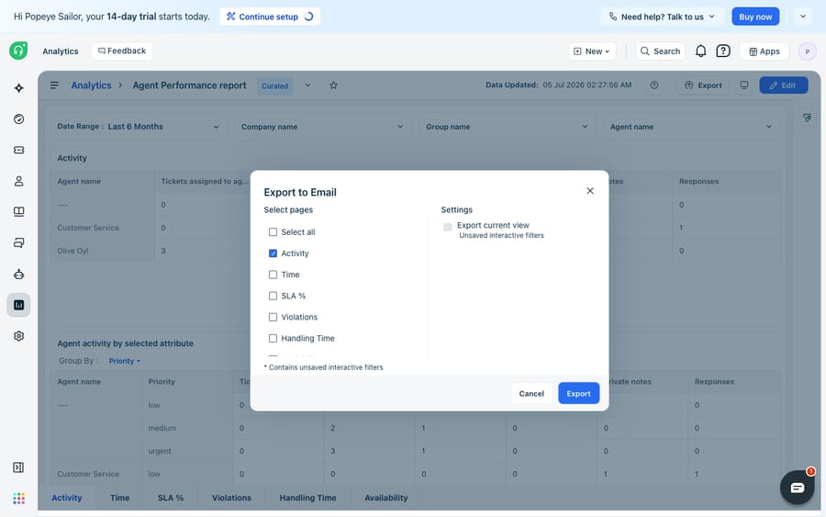Click the Buy now button
The image size is (826, 517).
(x=755, y=17)
